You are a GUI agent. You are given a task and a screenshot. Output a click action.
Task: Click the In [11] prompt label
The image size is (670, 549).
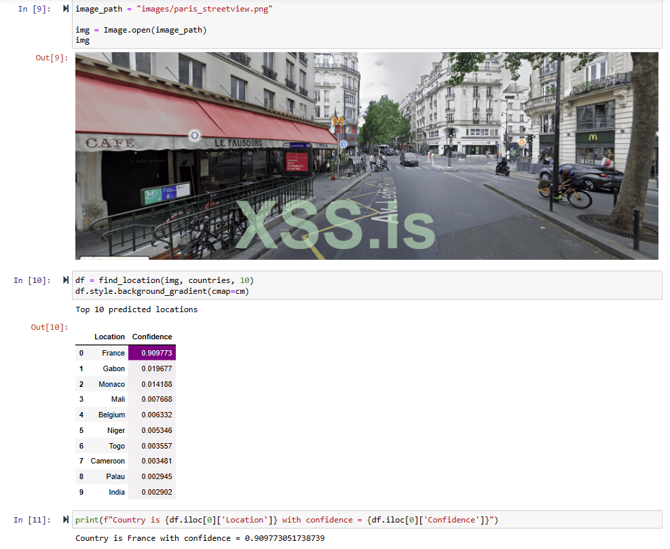click(x=32, y=520)
